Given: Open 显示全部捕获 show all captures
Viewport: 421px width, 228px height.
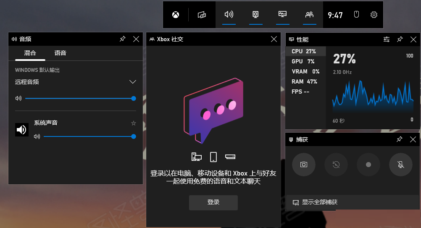Looking at the screenshot, I should tap(352, 202).
